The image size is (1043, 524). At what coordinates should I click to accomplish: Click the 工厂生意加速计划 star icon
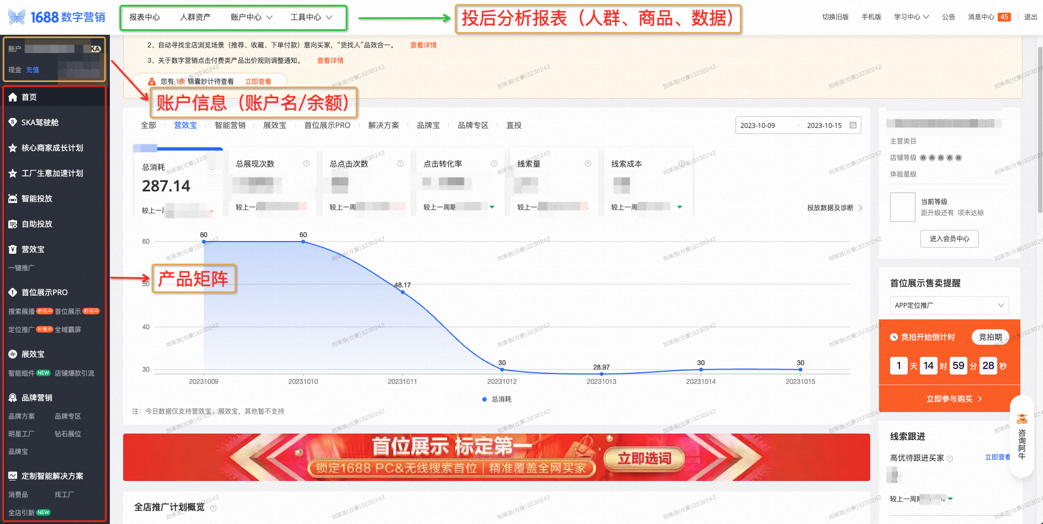click(x=13, y=173)
